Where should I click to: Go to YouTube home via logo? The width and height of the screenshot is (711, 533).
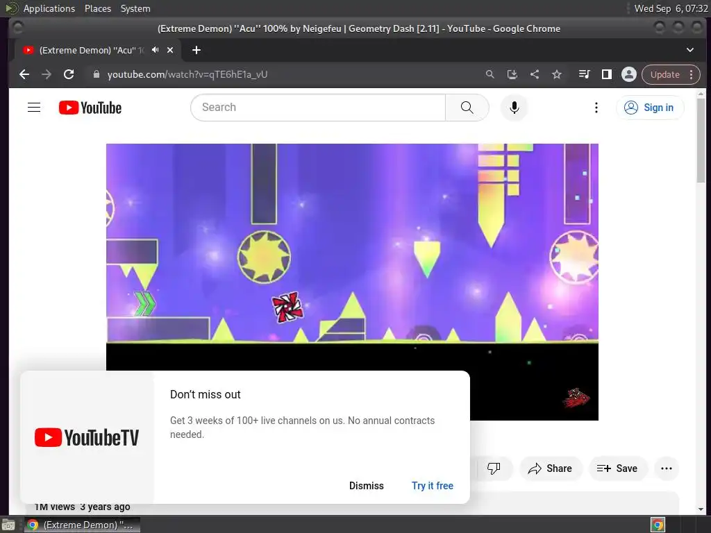[x=90, y=108]
